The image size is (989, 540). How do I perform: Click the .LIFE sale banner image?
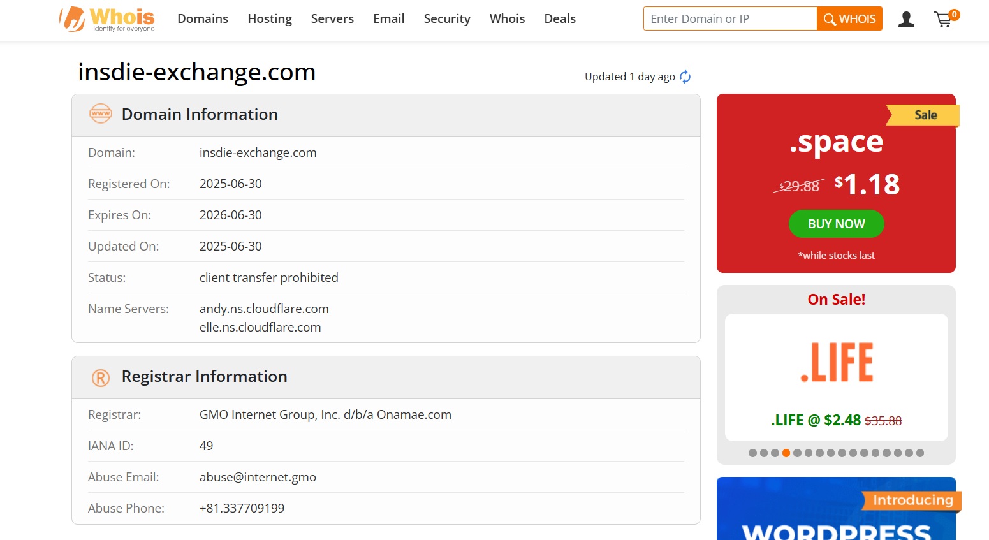tap(837, 362)
